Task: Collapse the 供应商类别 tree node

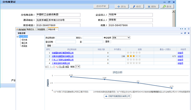Action: click(x=18, y=37)
